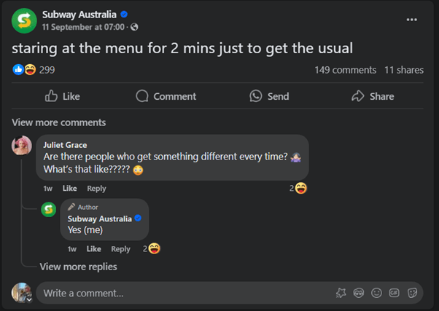Expand View more replies
This screenshot has height=311, width=439.
tap(78, 267)
